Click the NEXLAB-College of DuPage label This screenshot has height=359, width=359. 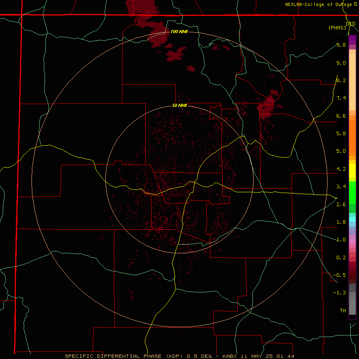point(319,4)
